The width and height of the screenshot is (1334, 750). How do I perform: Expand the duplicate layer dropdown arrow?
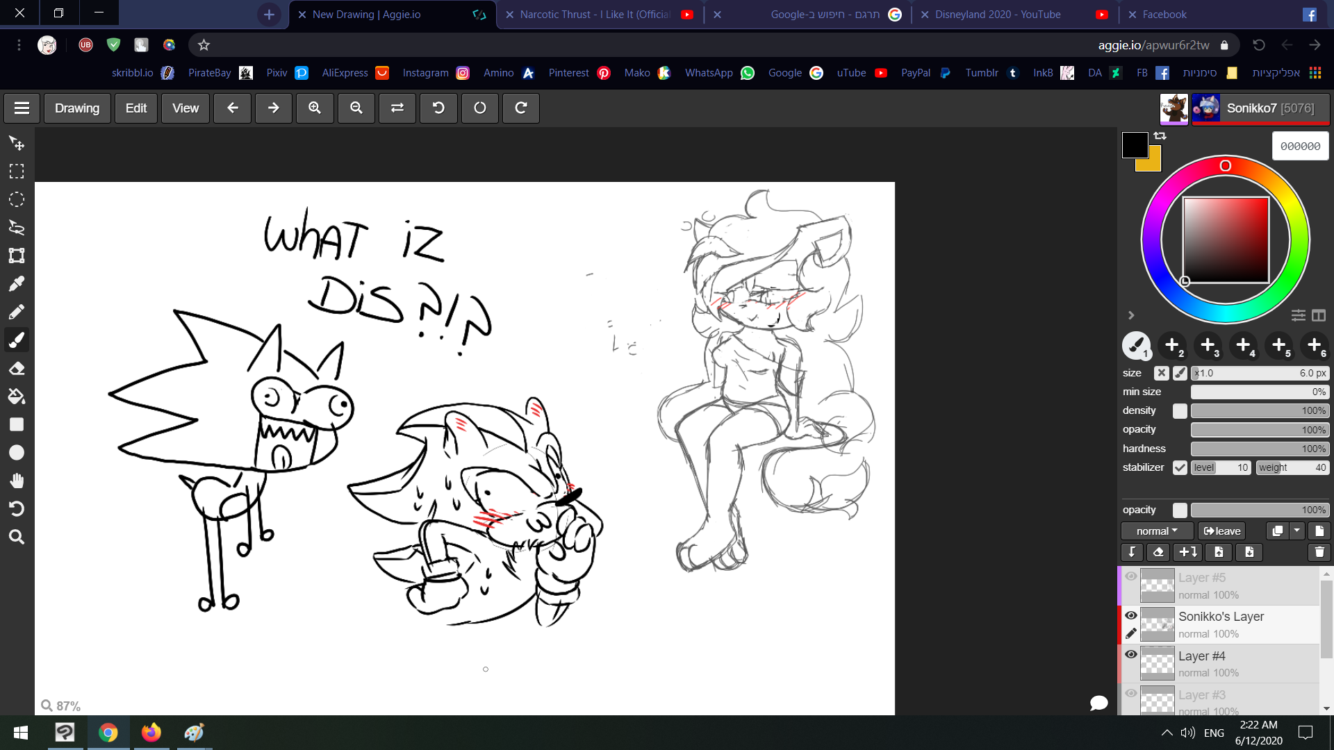point(1297,531)
